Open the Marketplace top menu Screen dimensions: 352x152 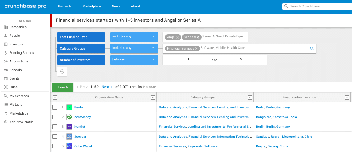(91, 6)
